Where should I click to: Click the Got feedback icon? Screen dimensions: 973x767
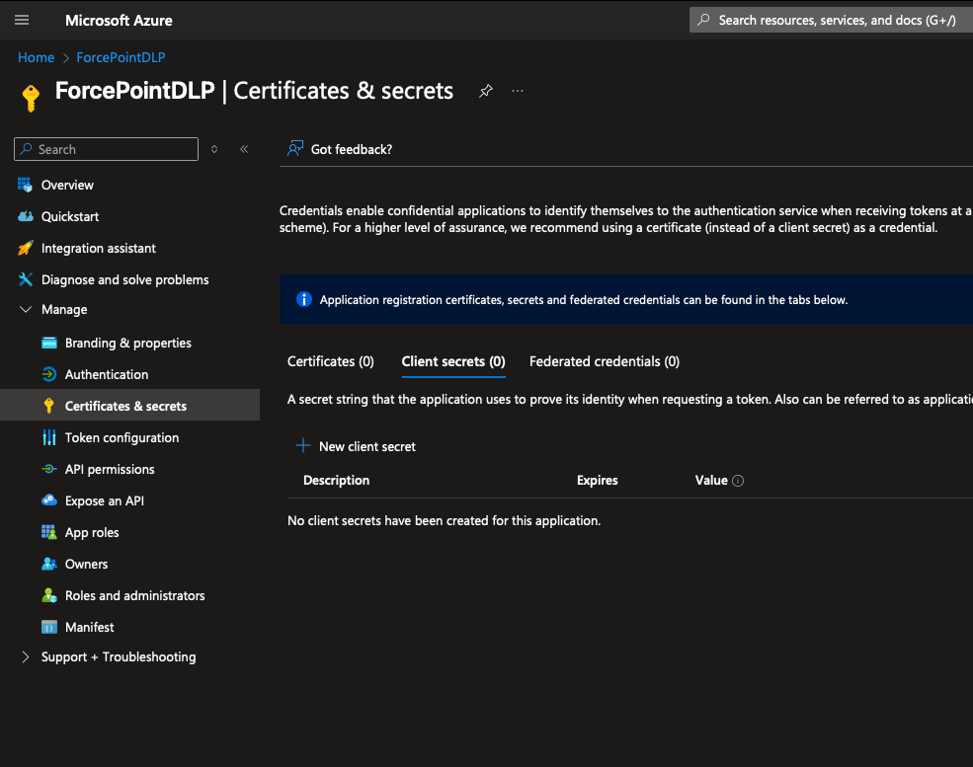[295, 149]
